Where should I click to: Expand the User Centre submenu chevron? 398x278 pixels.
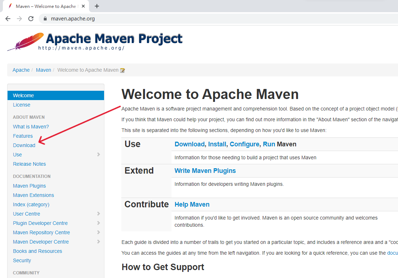click(98, 213)
